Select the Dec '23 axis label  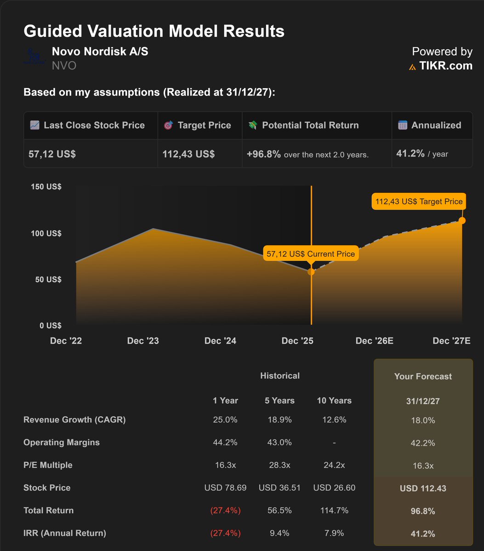[x=143, y=341]
